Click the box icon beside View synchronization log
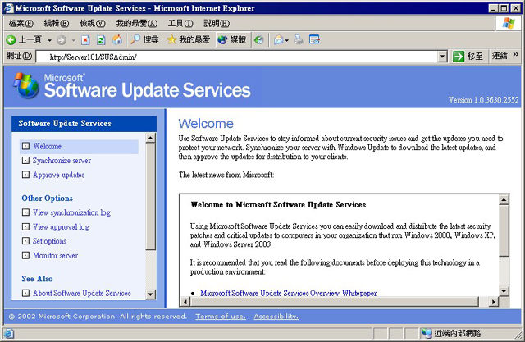Image resolution: width=525 pixels, height=342 pixels. point(25,212)
